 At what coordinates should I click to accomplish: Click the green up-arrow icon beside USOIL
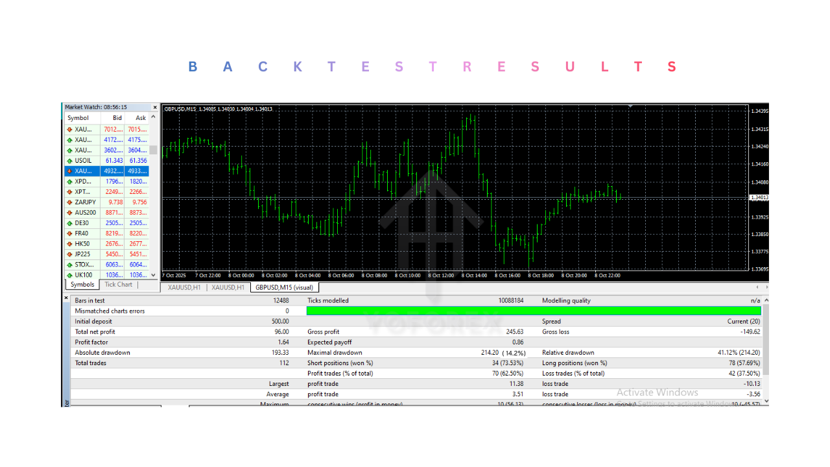coord(70,160)
